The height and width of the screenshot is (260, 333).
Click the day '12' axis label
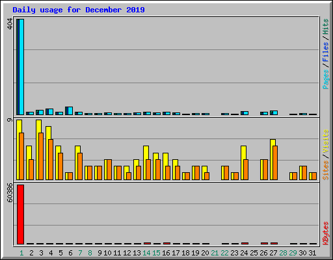(x=127, y=253)
